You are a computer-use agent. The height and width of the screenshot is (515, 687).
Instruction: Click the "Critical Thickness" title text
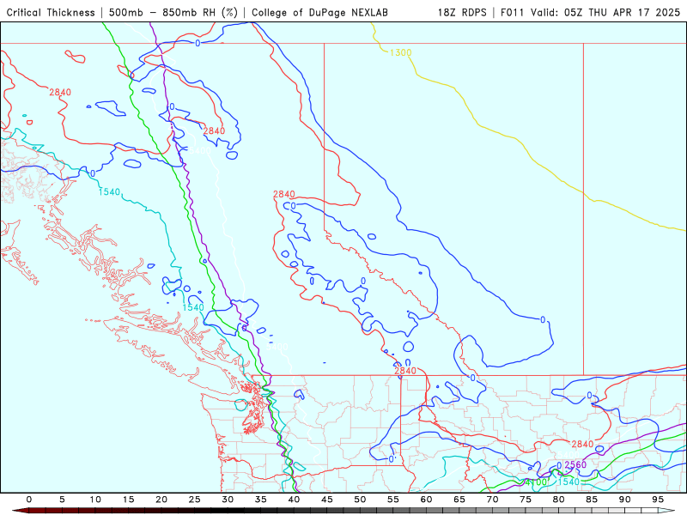[x=51, y=13]
